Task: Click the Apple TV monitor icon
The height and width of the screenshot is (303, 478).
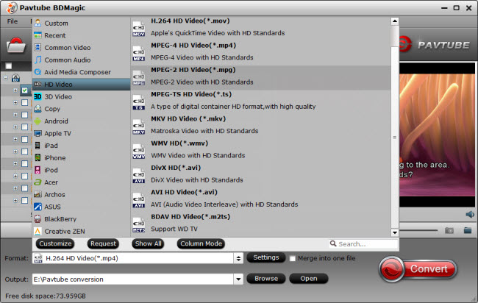Action: (38, 133)
